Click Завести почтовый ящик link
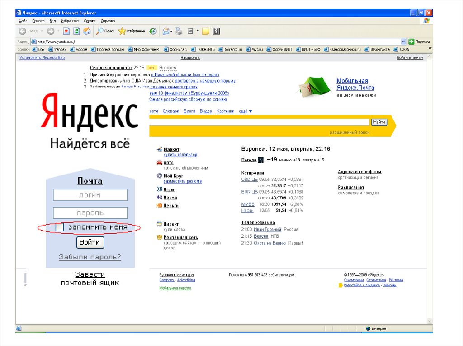Image resolution: width=463 pixels, height=346 pixels. (x=90, y=278)
